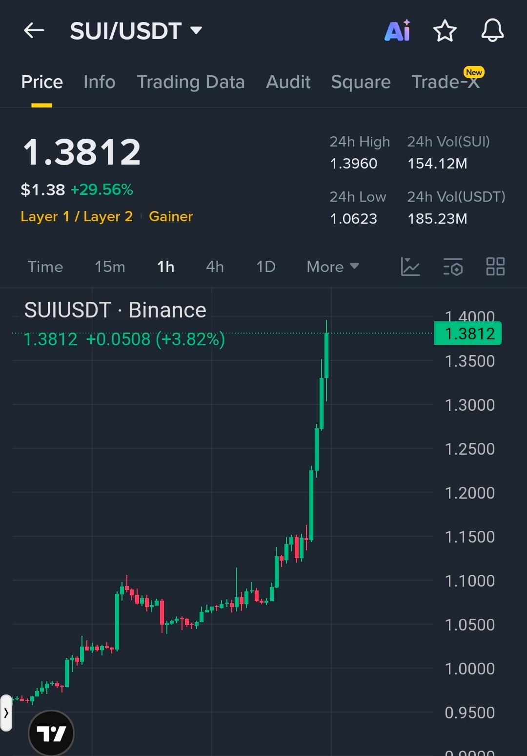Image resolution: width=527 pixels, height=756 pixels.
Task: Switch to the Info tab
Action: 100,82
